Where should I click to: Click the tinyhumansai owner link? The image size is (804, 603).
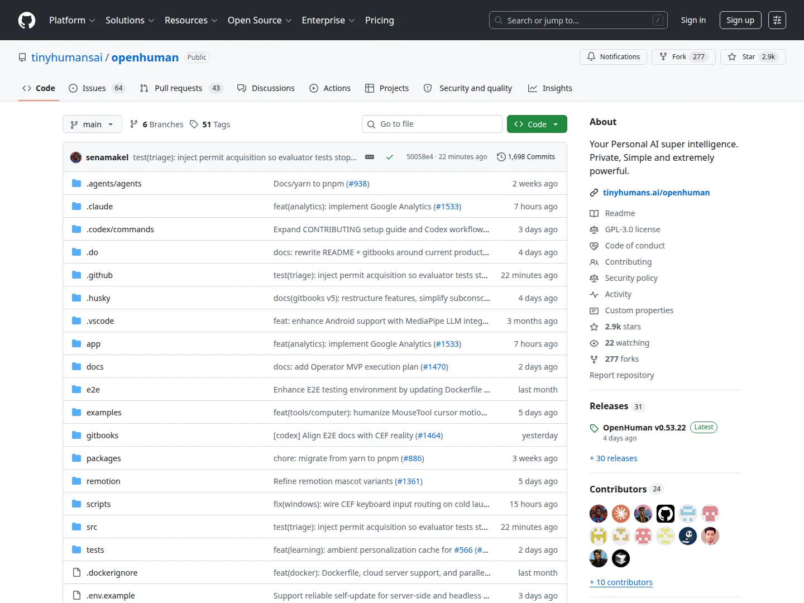point(67,58)
